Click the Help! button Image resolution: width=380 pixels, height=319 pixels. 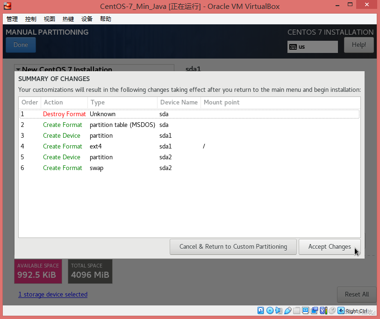click(x=359, y=45)
